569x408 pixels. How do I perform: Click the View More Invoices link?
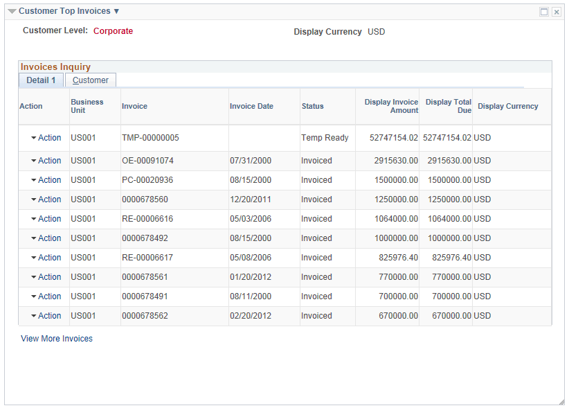55,339
